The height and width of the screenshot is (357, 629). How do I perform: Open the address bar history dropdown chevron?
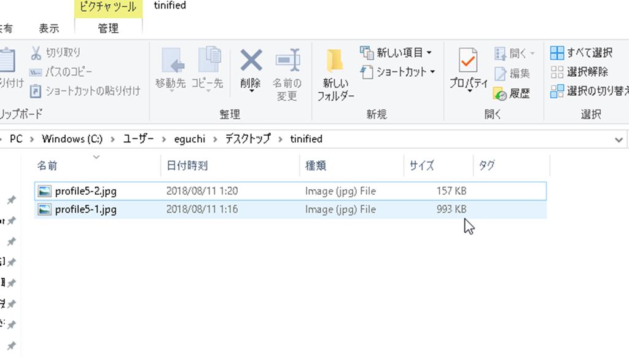point(619,139)
